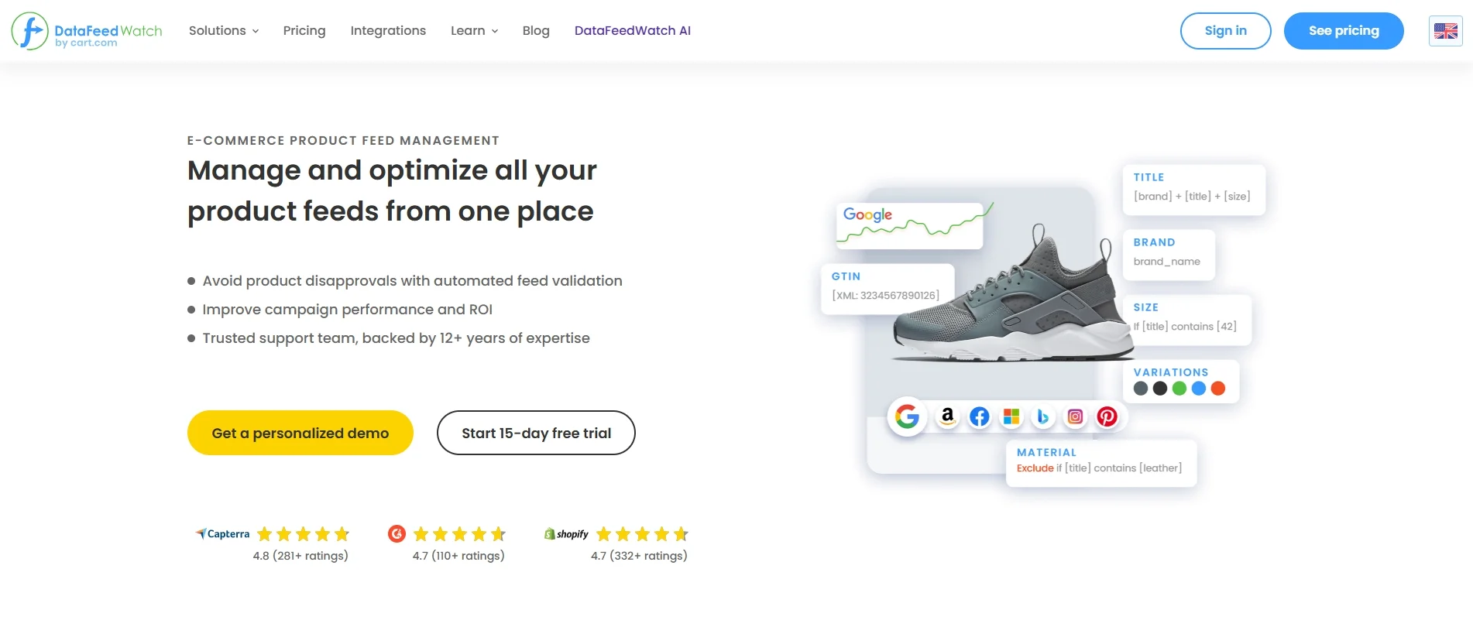The width and height of the screenshot is (1473, 634).
Task: Click the TITLE attribute card
Action: pyautogui.click(x=1193, y=190)
